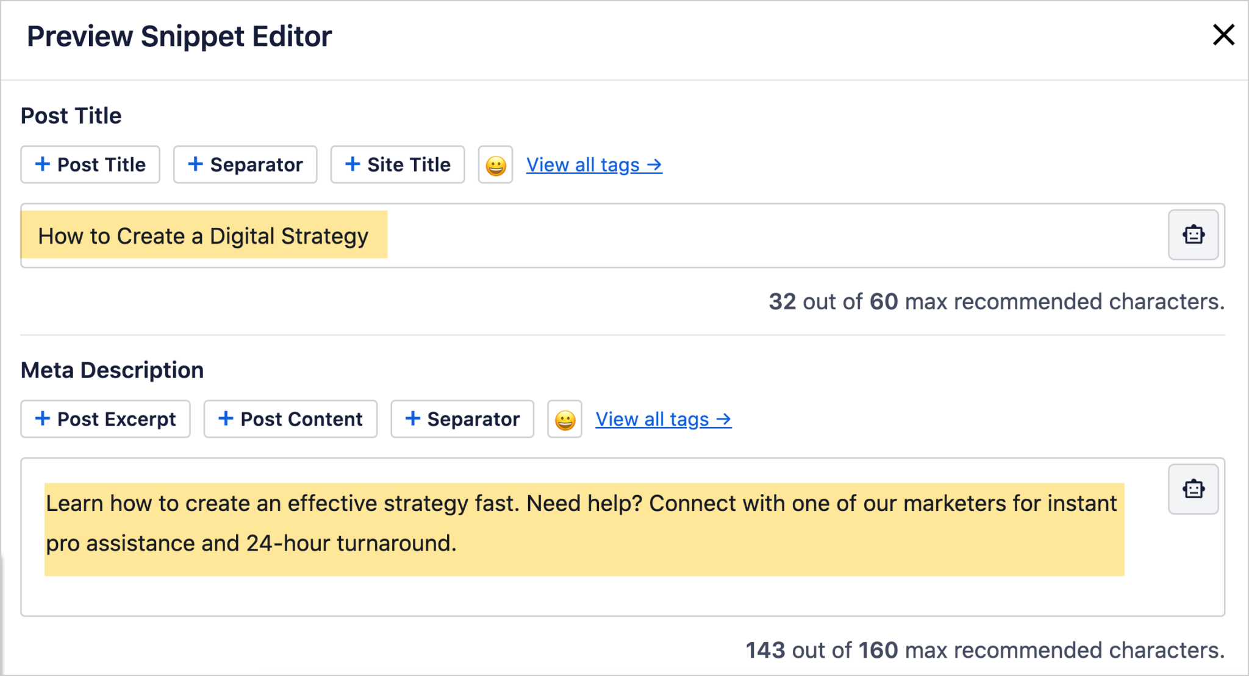Open emoji picker for Meta Description

[565, 419]
